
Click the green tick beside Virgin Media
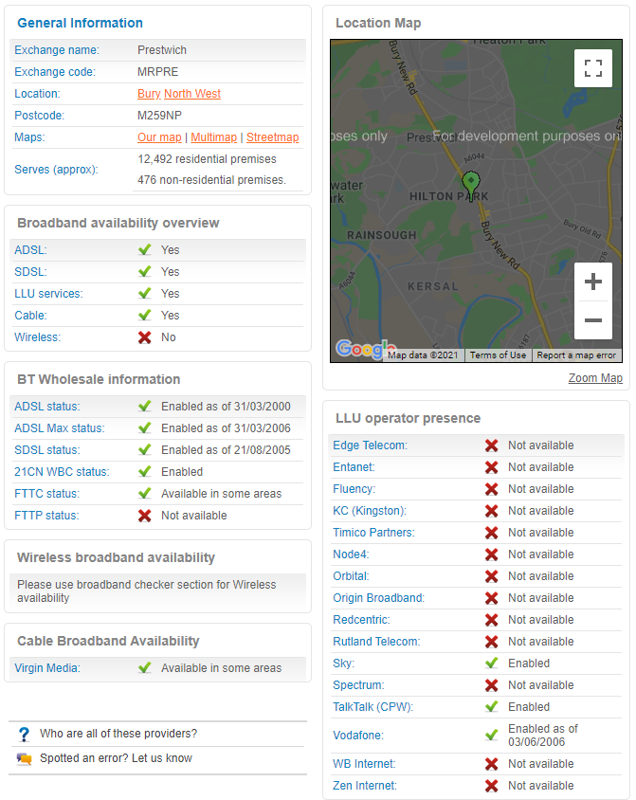click(145, 667)
